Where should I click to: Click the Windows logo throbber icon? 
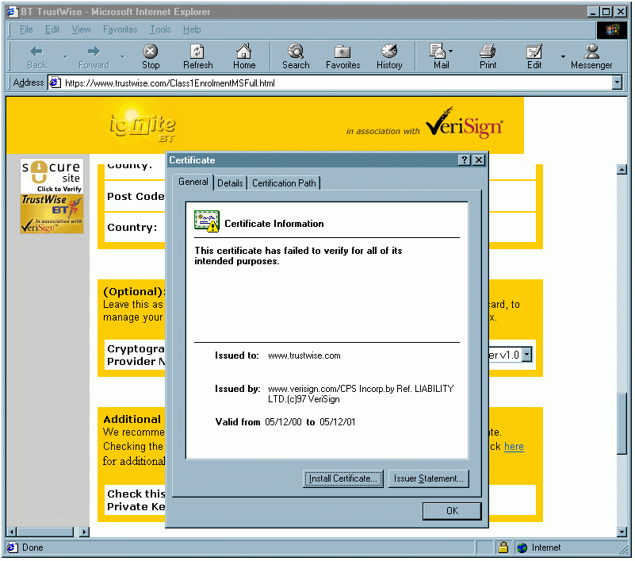pyautogui.click(x=612, y=30)
